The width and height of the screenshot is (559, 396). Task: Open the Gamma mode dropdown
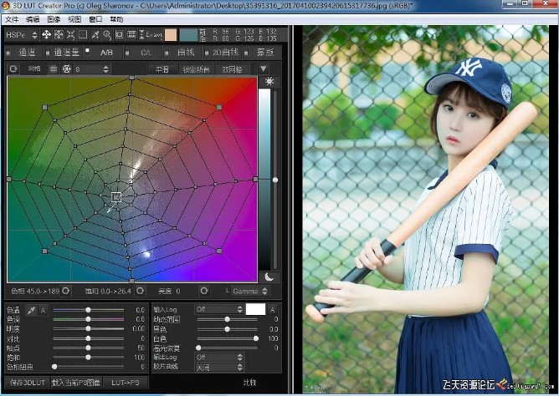pyautogui.click(x=250, y=291)
